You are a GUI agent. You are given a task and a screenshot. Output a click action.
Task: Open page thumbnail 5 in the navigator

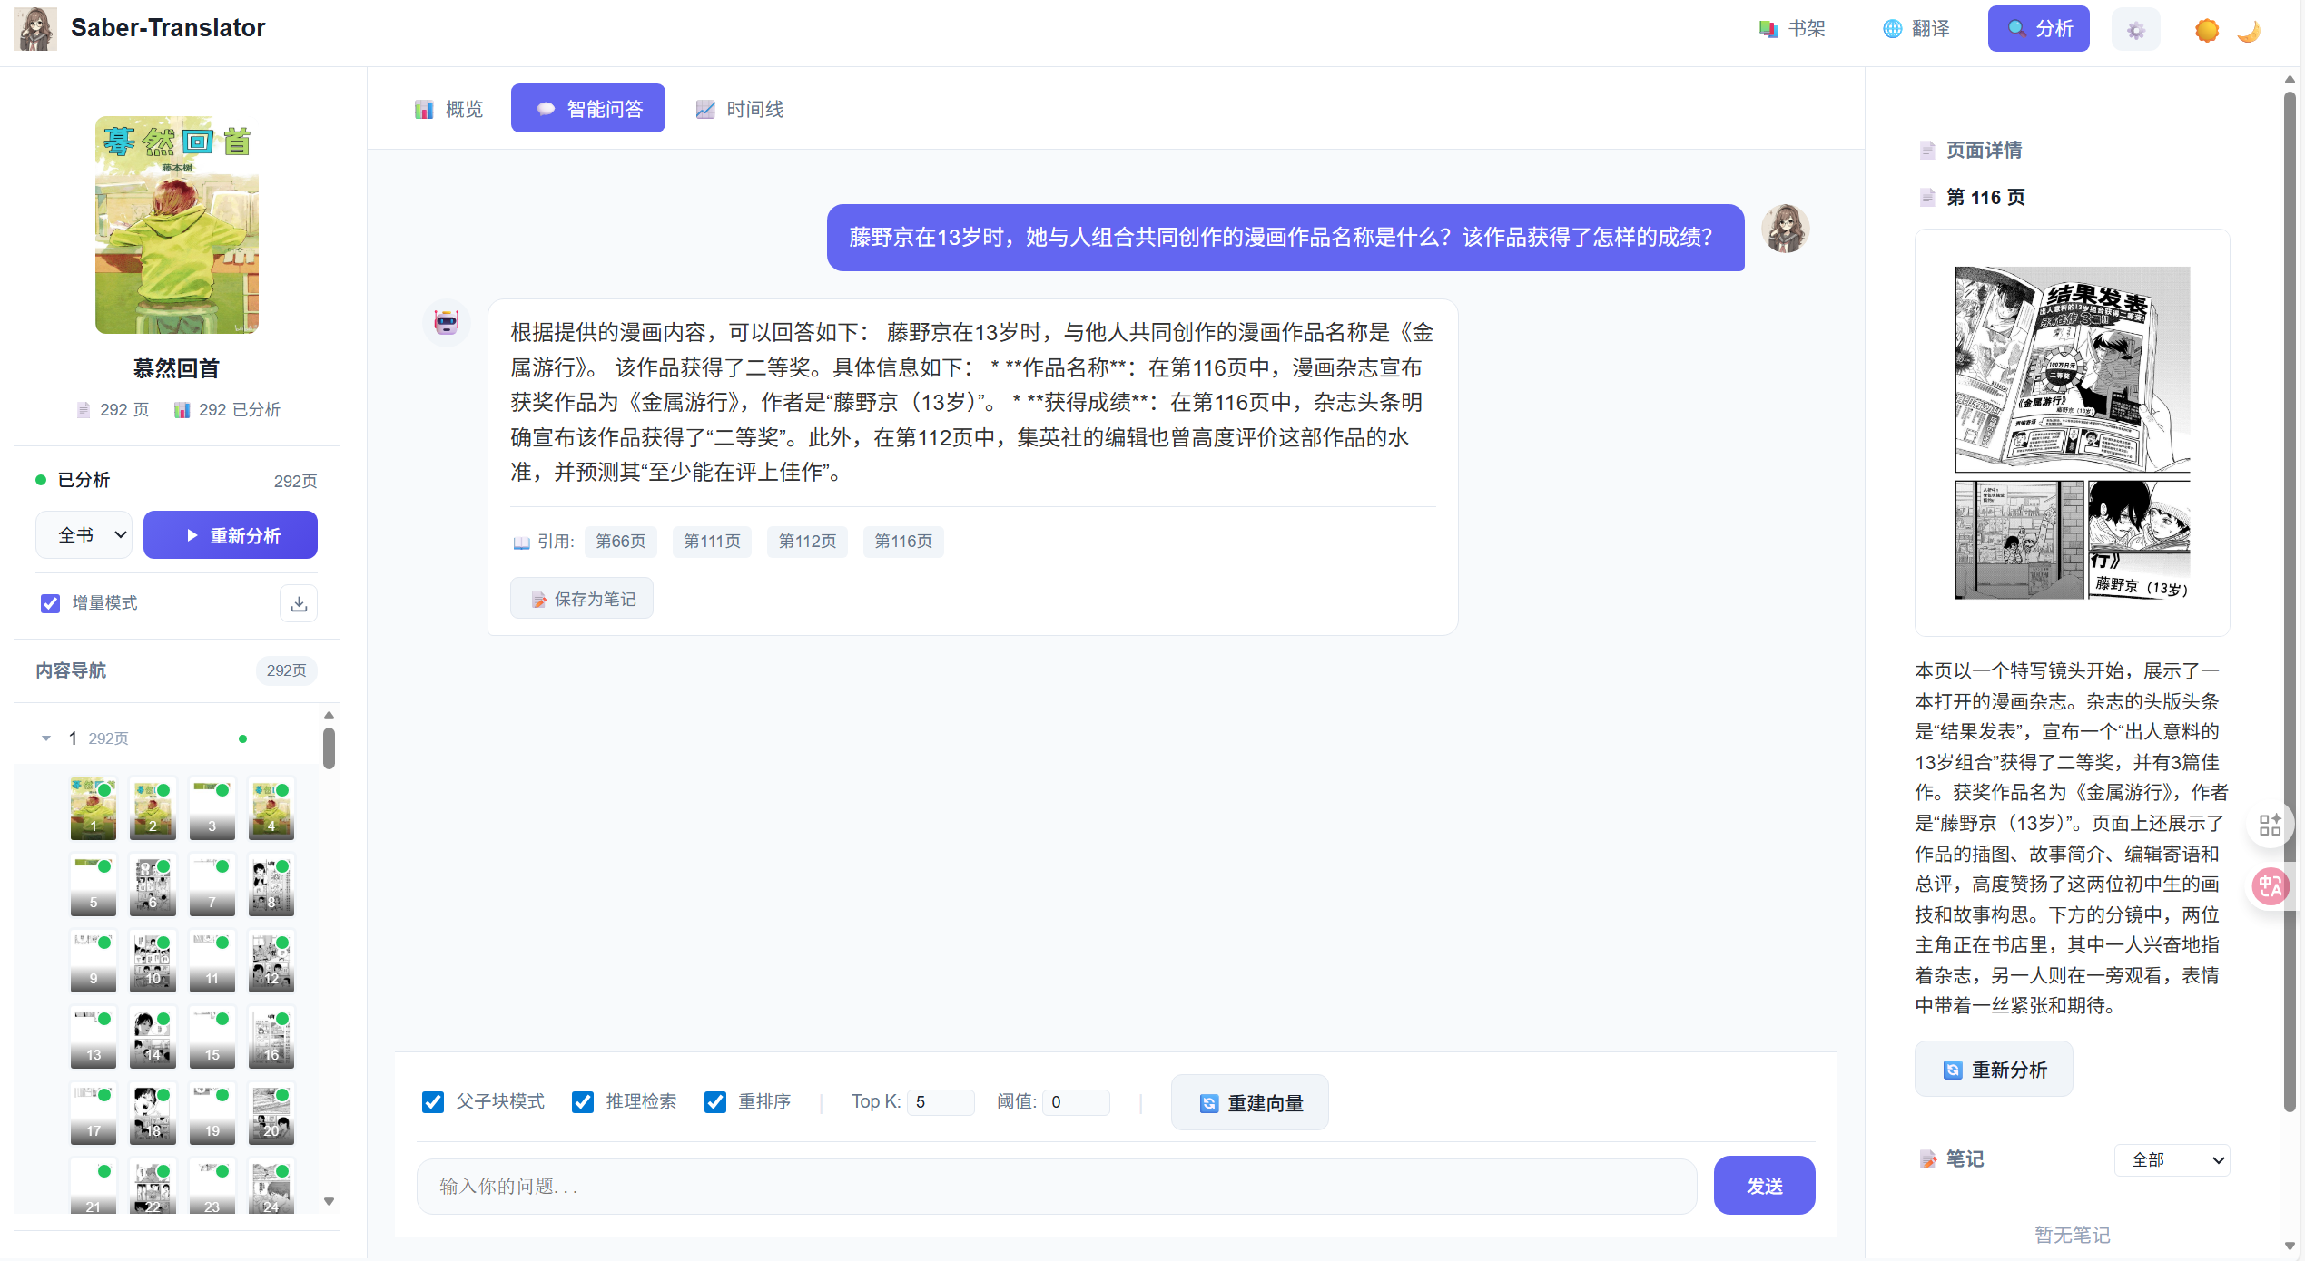tap(93, 885)
